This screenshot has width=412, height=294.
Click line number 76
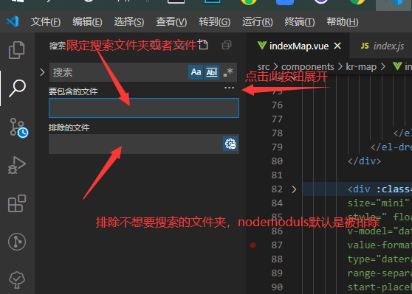click(277, 105)
